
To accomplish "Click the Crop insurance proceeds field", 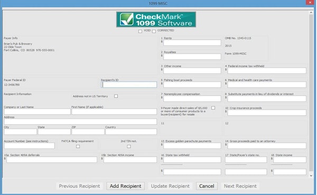I will 267,113.
